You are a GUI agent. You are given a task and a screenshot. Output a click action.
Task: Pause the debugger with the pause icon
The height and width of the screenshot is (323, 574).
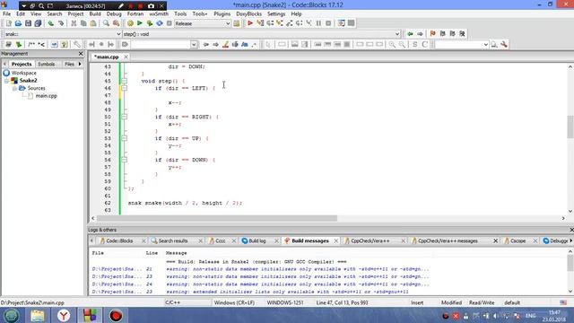319,23
